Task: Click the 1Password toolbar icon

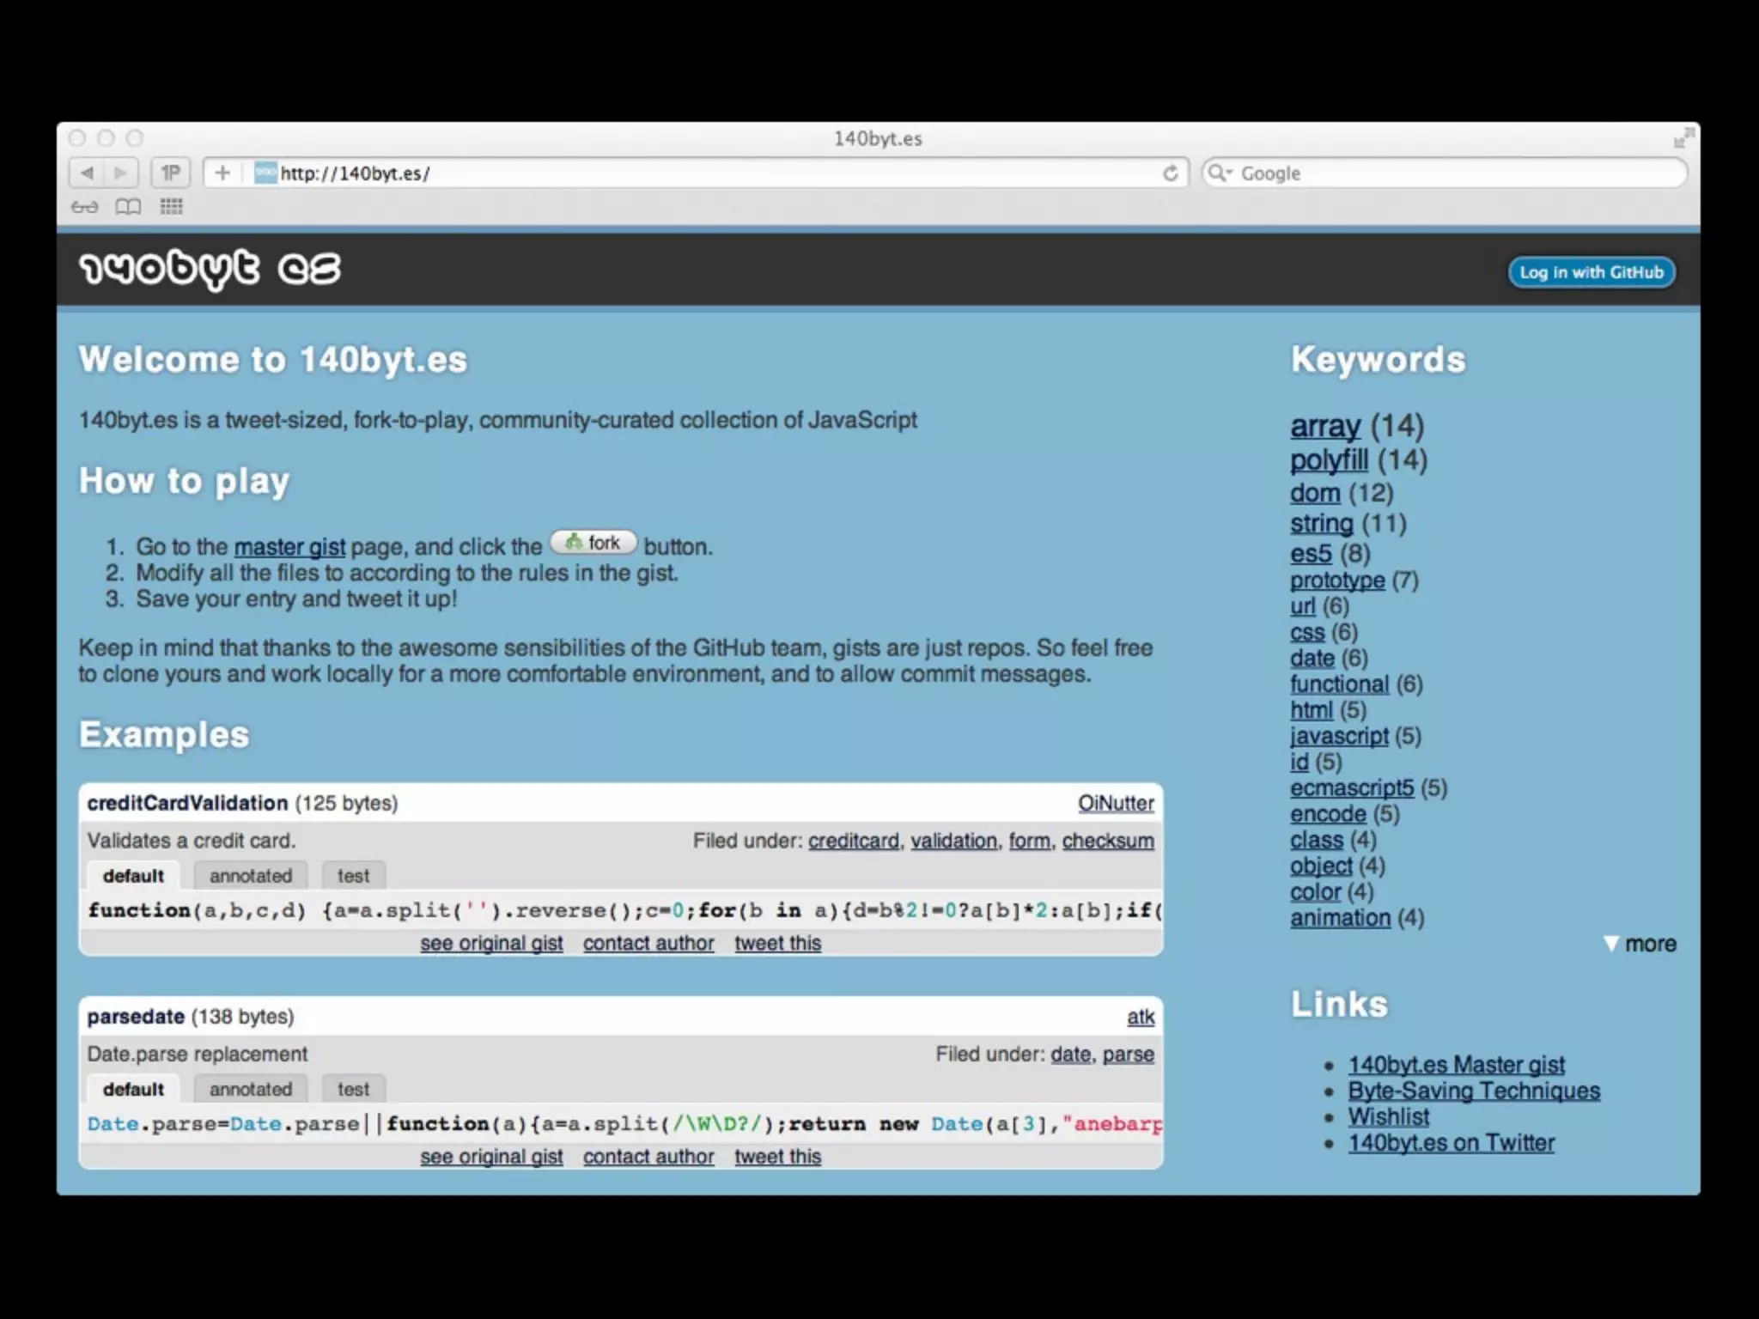Action: click(170, 173)
